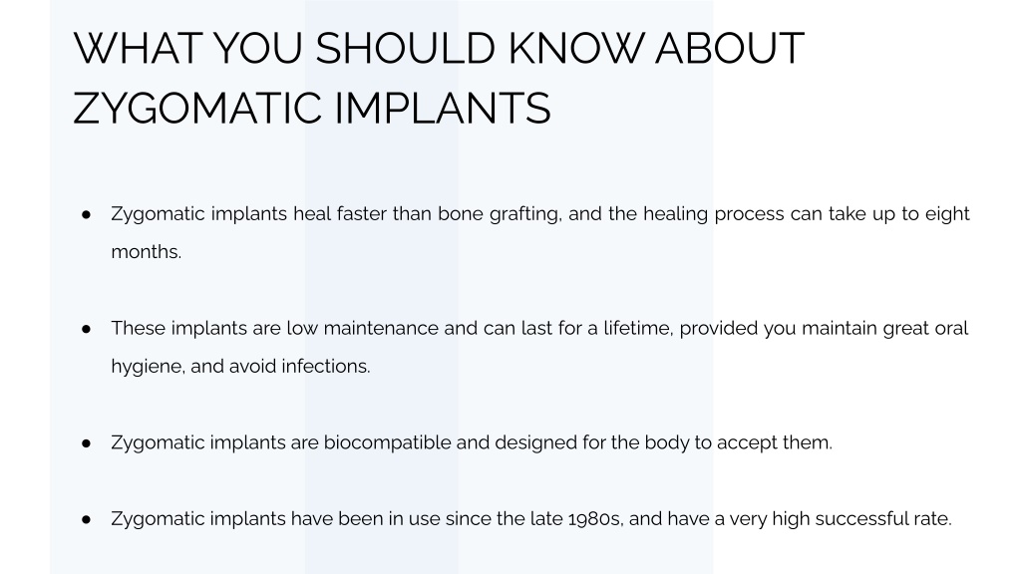The image size is (1021, 574).
Task: Click the word 'KNOW' in the heading
Action: 576,48
